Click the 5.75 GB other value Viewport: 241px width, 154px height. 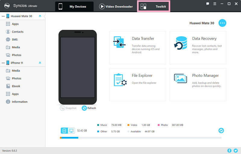pos(115,131)
